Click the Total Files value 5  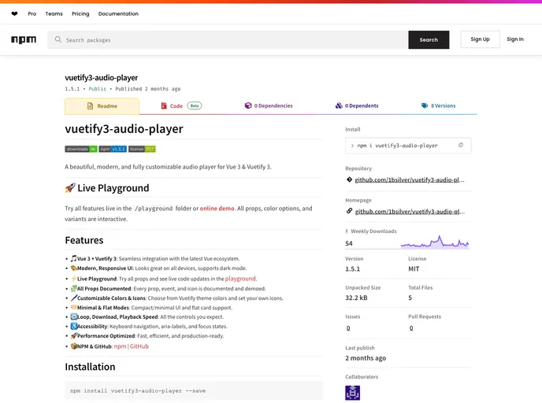410,298
